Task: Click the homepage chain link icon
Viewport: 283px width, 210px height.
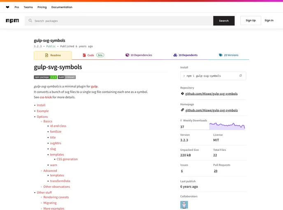Action: point(182,110)
